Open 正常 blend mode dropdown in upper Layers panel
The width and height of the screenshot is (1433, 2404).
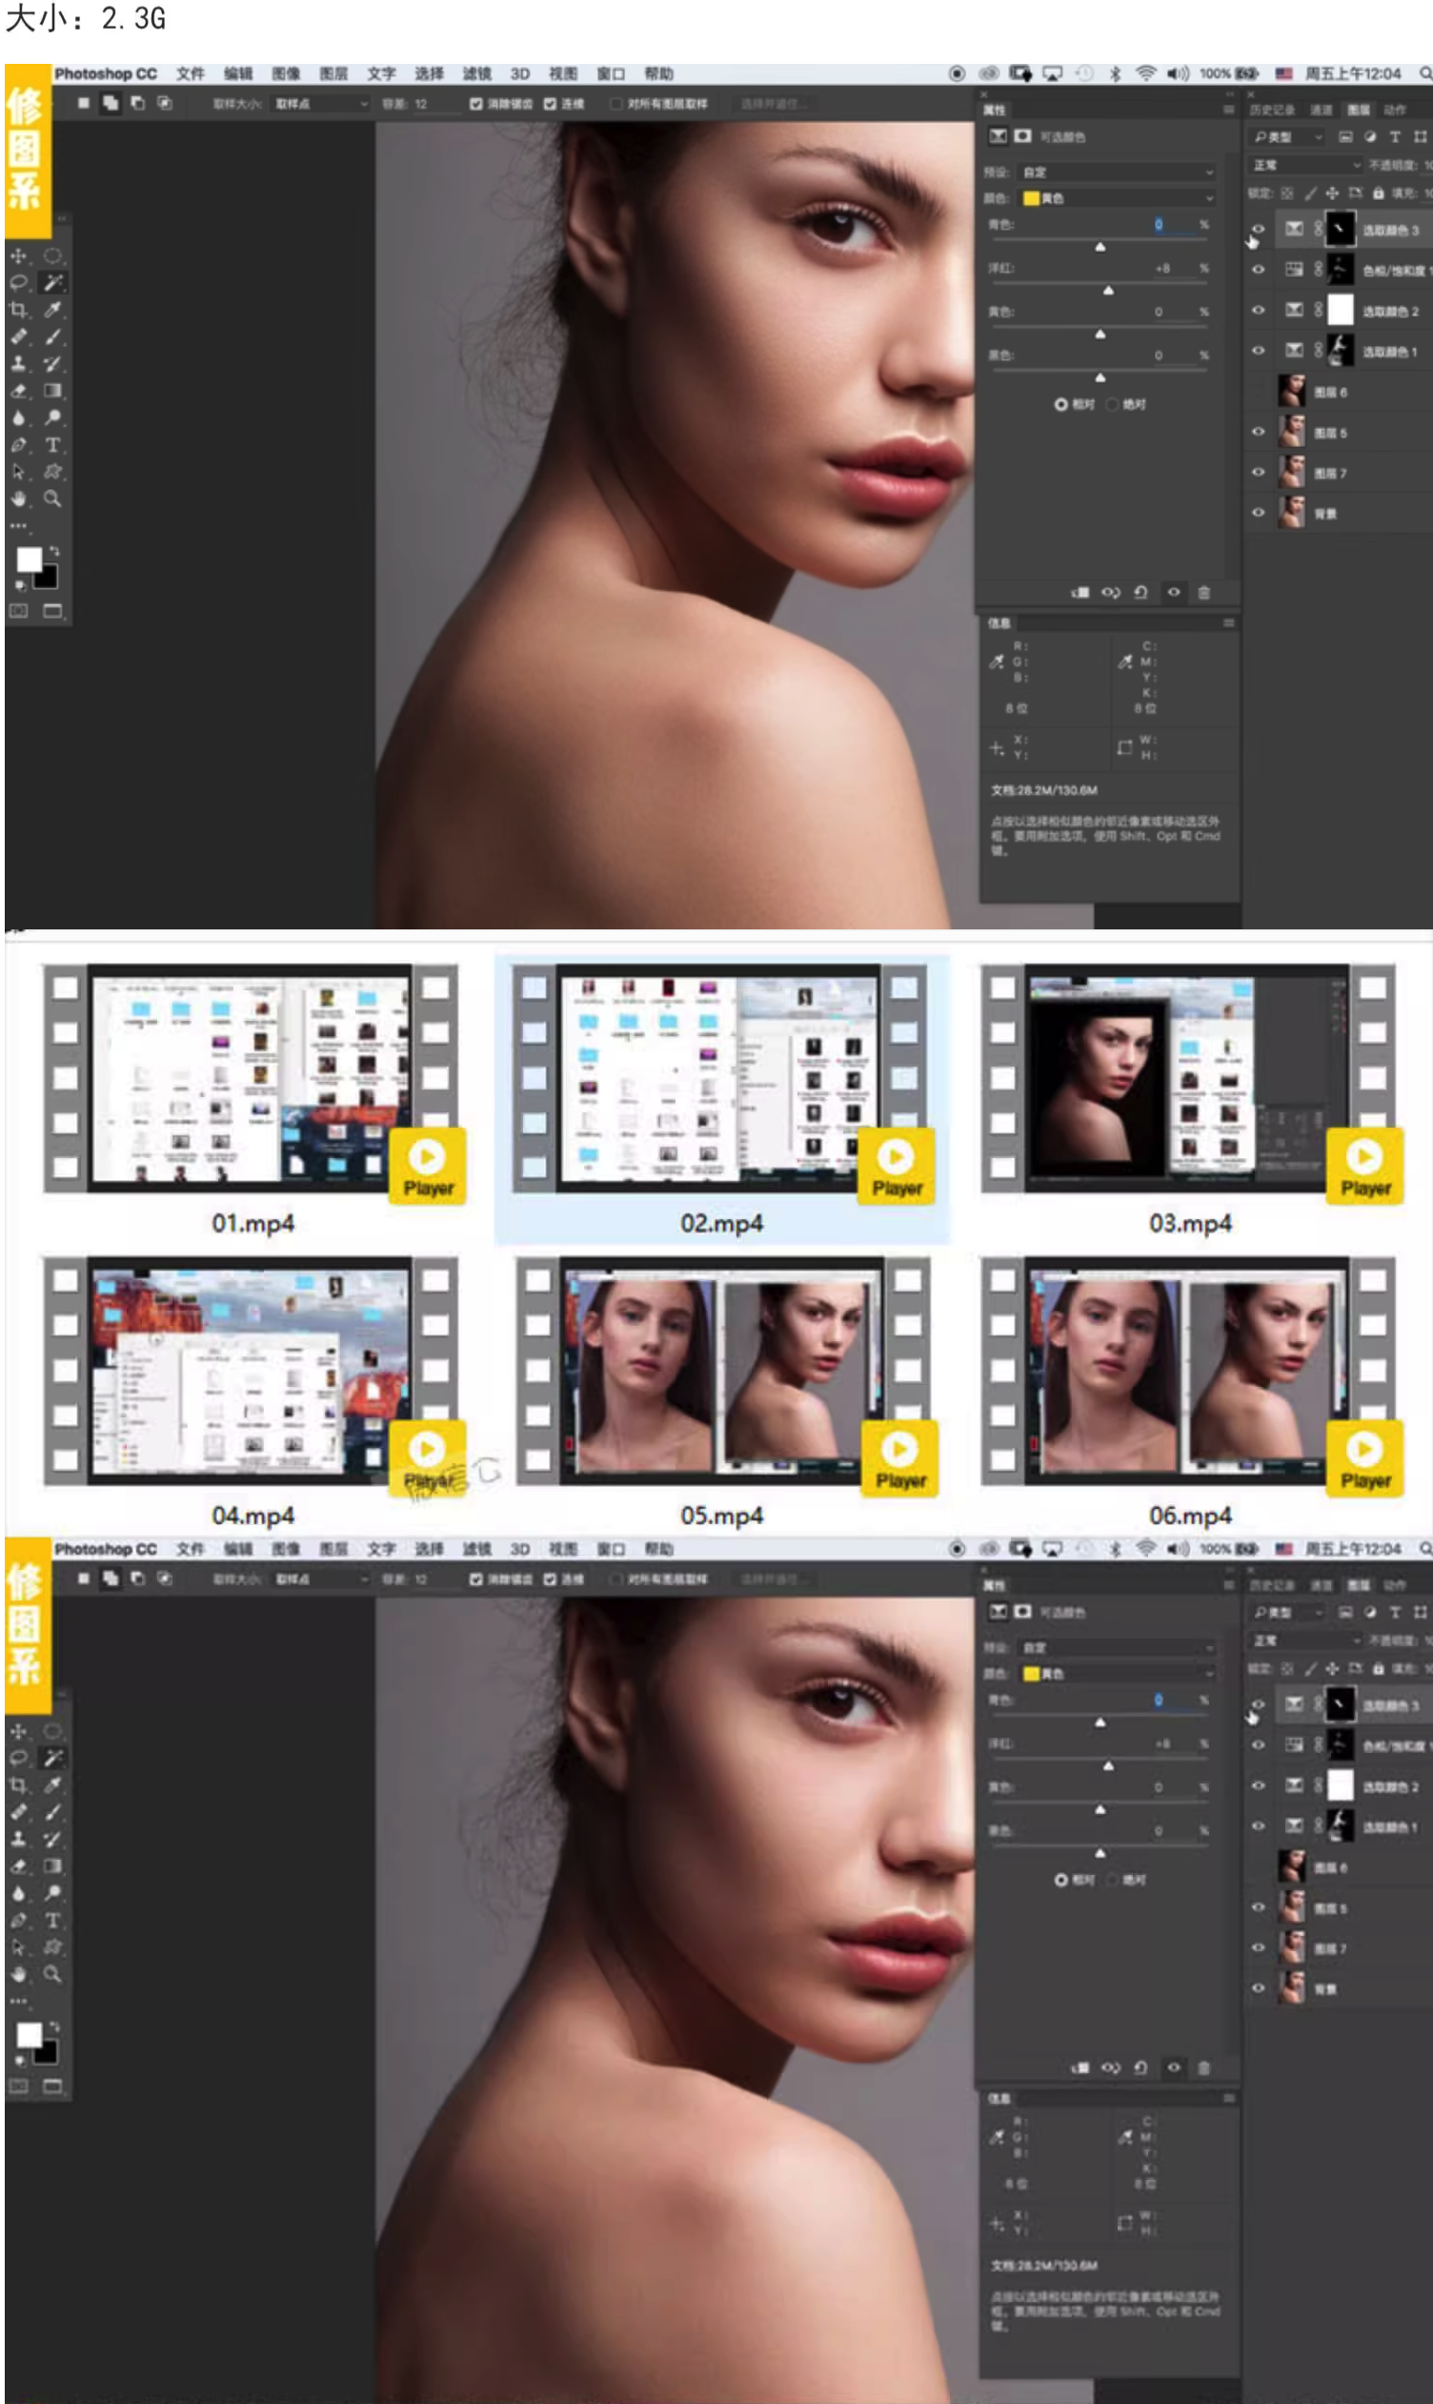[x=1304, y=165]
